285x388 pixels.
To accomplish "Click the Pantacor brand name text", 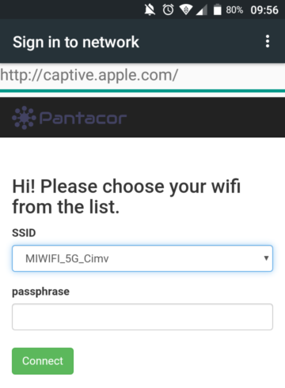I will [83, 118].
